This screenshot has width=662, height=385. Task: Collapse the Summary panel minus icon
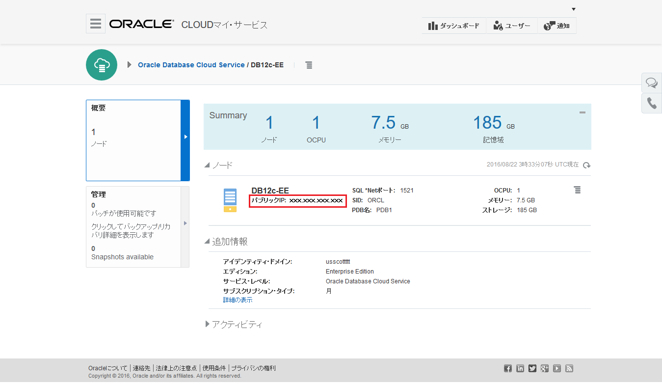(x=583, y=112)
